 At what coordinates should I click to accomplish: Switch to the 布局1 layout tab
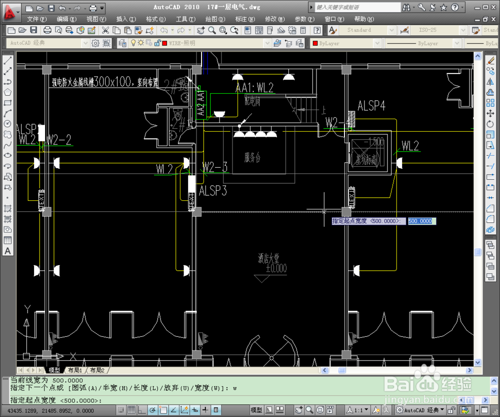point(75,370)
